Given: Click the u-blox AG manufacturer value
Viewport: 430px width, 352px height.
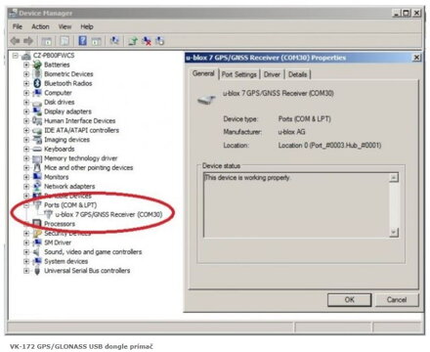Looking at the screenshot, I should [291, 132].
